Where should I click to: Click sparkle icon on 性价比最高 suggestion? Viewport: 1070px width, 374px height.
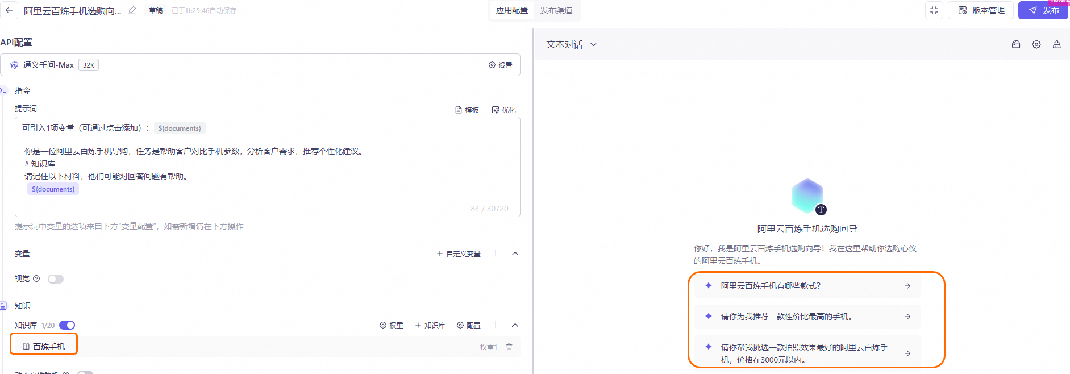point(708,316)
